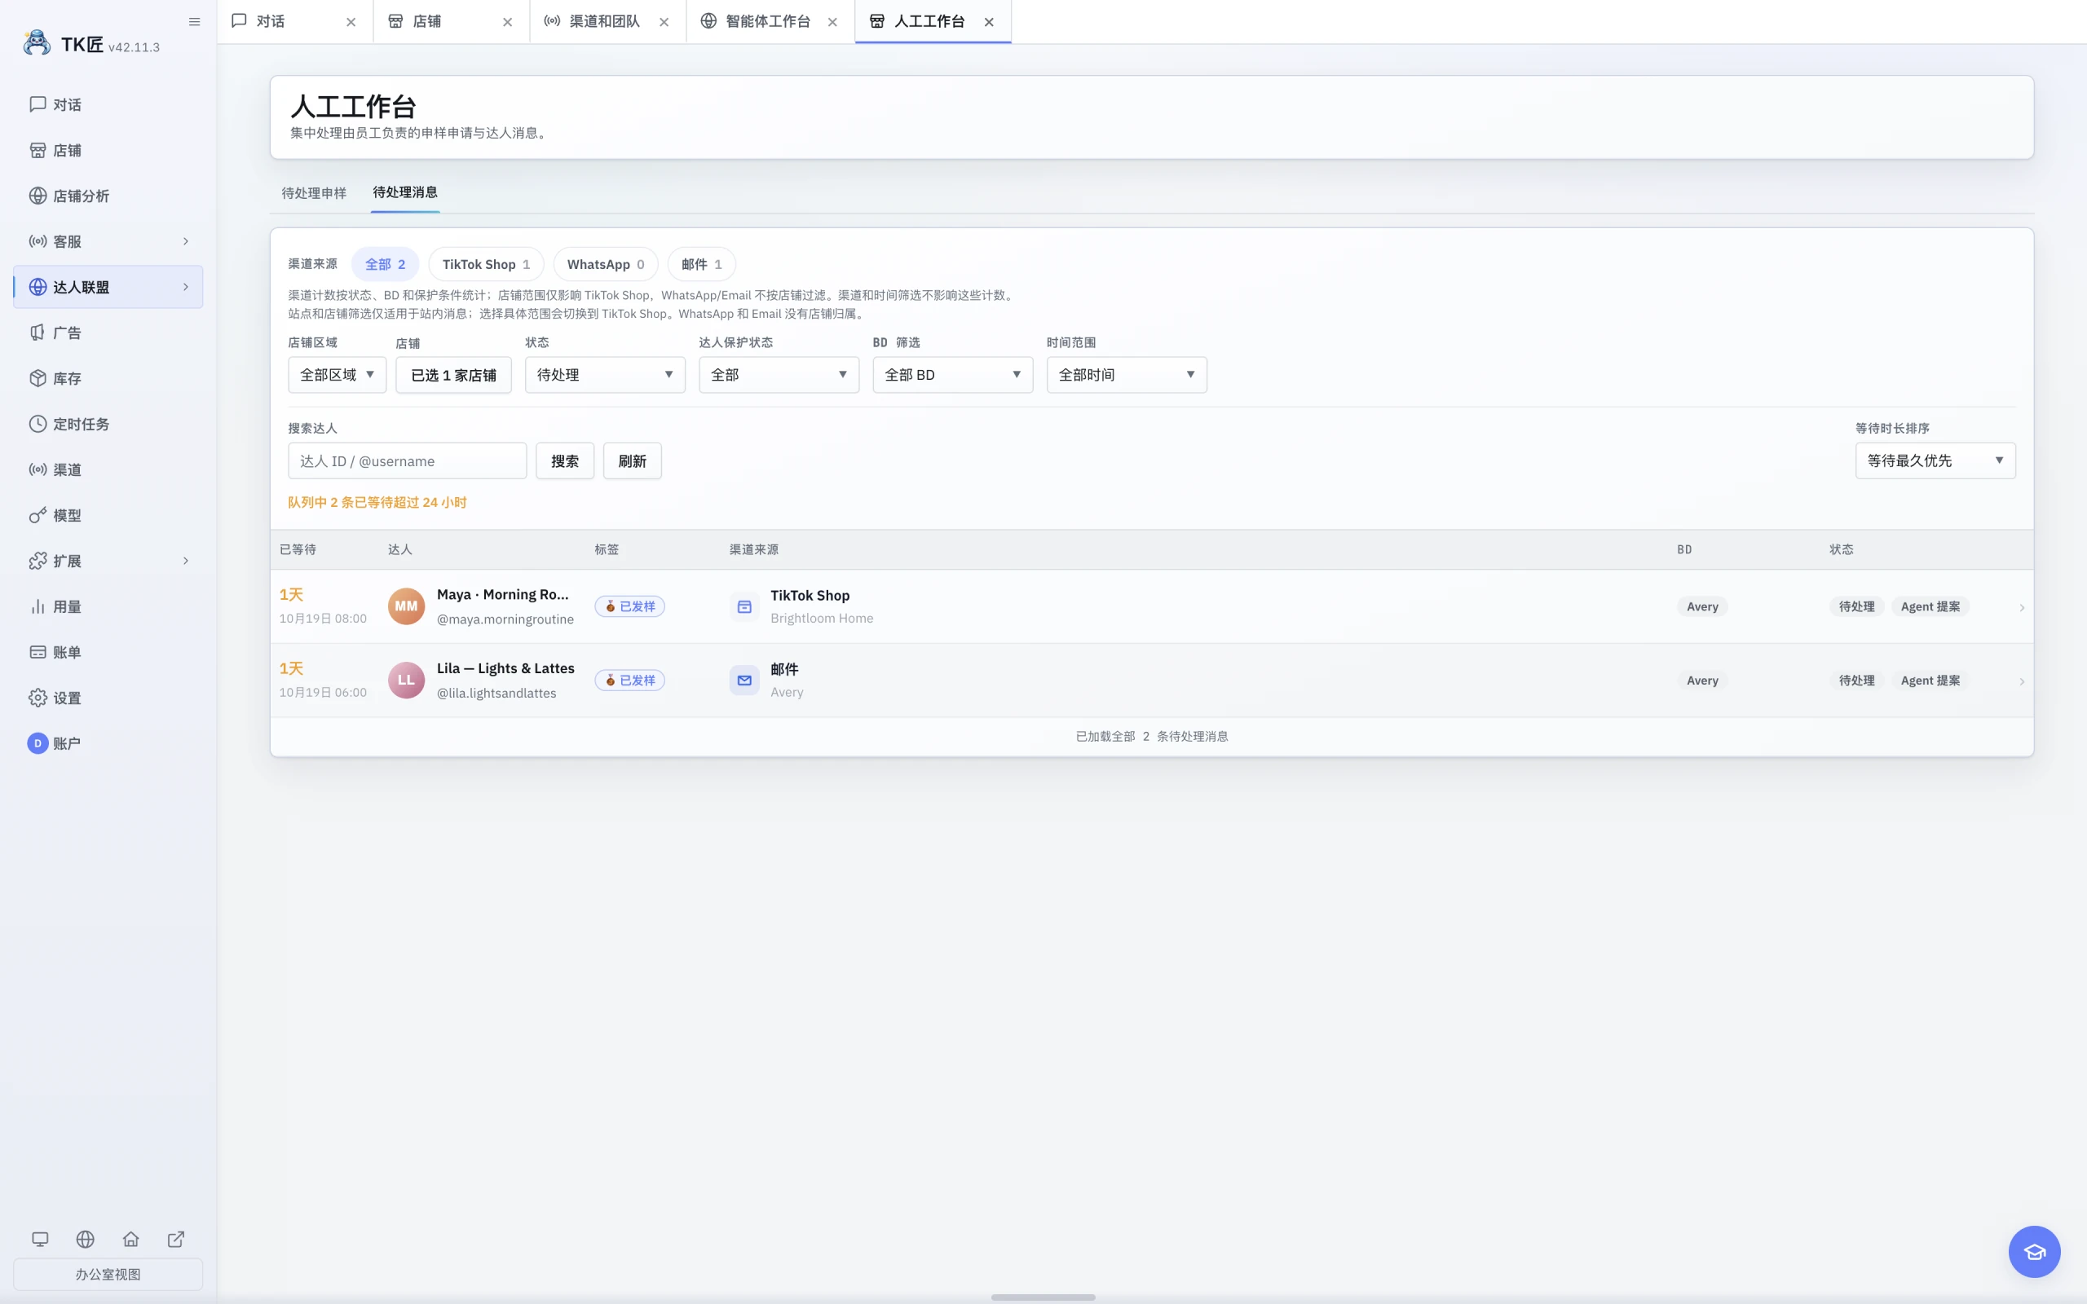Click the home icon in the sidebar footer
Image resolution: width=2087 pixels, height=1304 pixels.
[x=130, y=1239]
